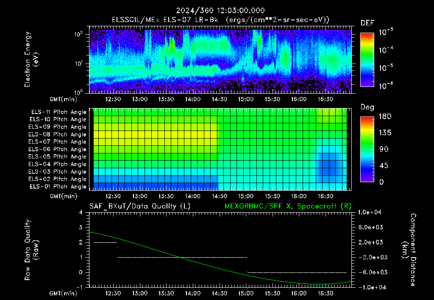
Task: Click the ELS-01 Pitch Angle row label
Action: point(58,186)
